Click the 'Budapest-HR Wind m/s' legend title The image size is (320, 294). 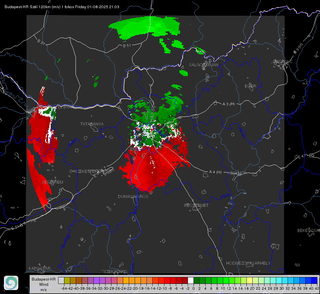(x=43, y=285)
